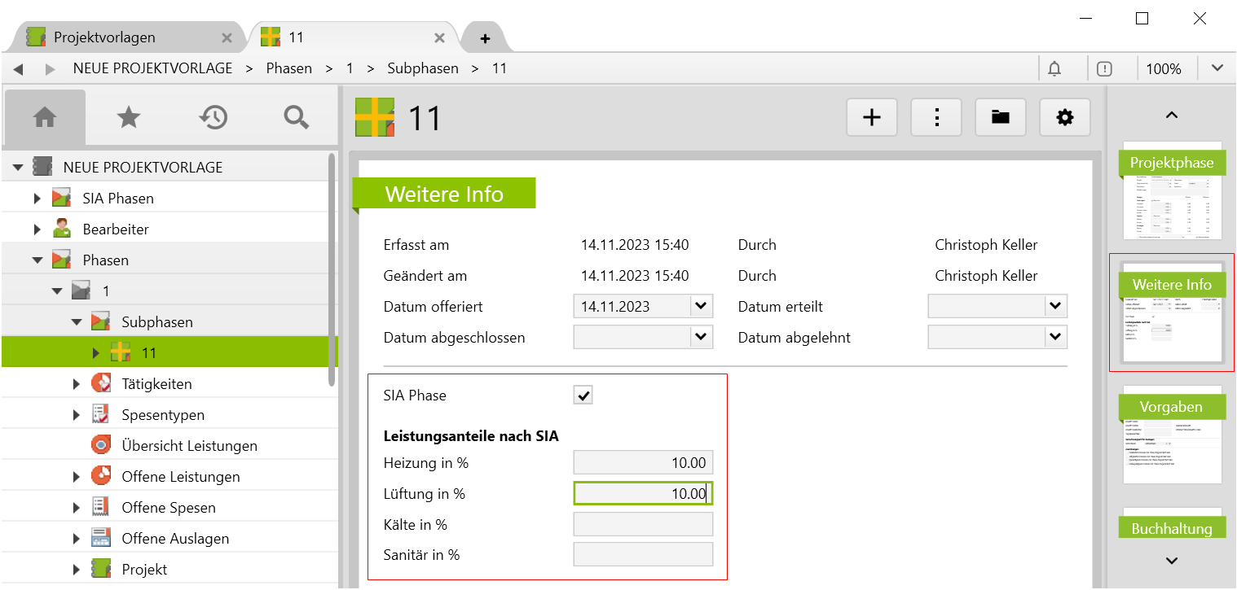The height and width of the screenshot is (590, 1237).
Task: Switch to the Projektvorlagen tab
Action: [104, 37]
